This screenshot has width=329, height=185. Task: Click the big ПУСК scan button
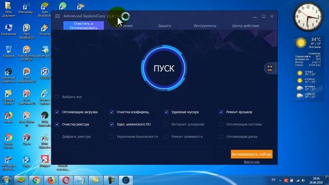(164, 68)
